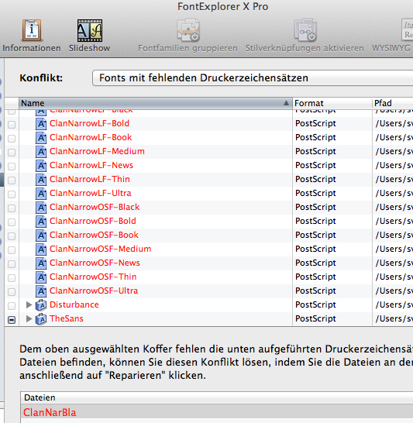Tick the checkbox for ClanNarrowLF-Bold
This screenshot has width=413, height=423.
click(12, 125)
